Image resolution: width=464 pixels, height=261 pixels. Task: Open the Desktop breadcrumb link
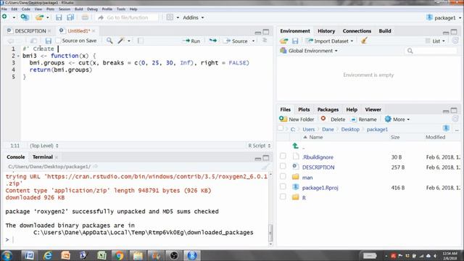(x=350, y=129)
